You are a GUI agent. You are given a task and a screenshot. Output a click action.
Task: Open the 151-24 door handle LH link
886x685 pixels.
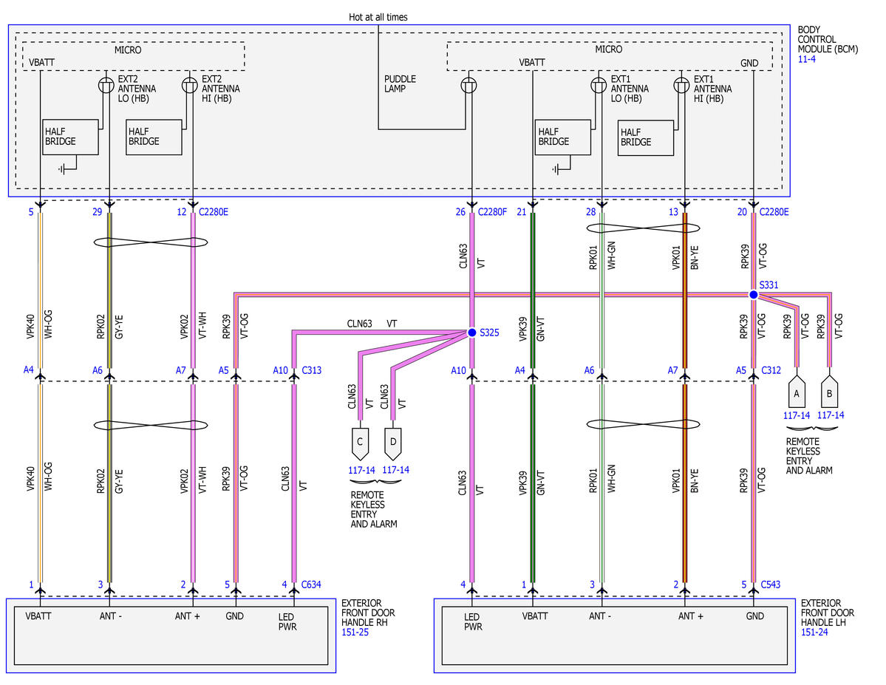(814, 633)
